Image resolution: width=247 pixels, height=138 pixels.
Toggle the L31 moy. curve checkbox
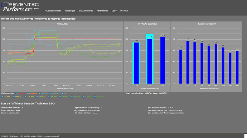pyautogui.click(x=2, y=97)
